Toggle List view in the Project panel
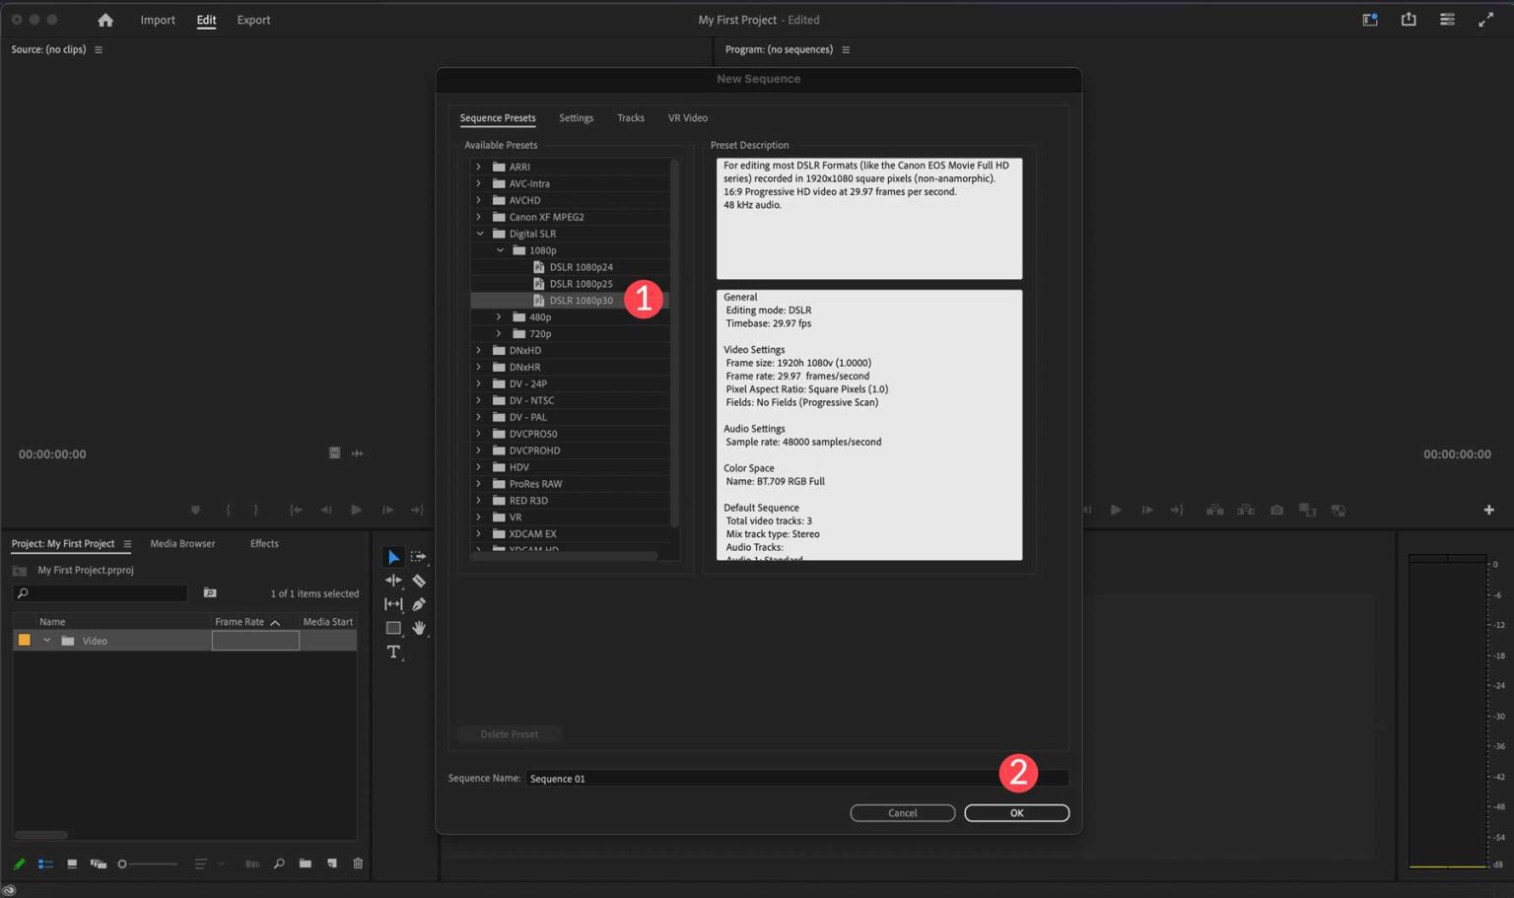Image resolution: width=1514 pixels, height=898 pixels. 45,863
